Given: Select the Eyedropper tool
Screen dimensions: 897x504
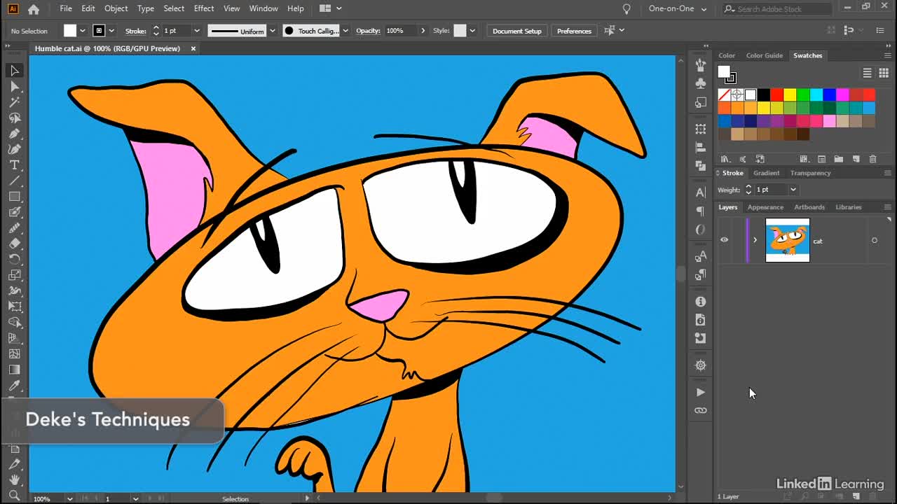Looking at the screenshot, I should [x=14, y=385].
